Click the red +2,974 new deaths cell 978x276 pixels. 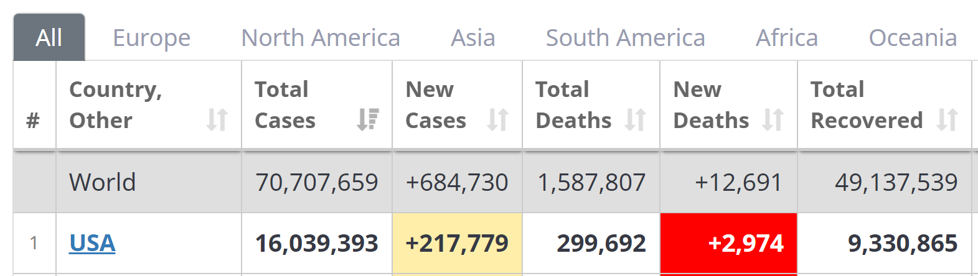click(728, 244)
